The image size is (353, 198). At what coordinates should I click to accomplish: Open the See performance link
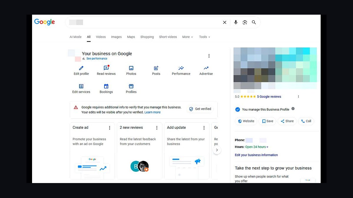[97, 59]
